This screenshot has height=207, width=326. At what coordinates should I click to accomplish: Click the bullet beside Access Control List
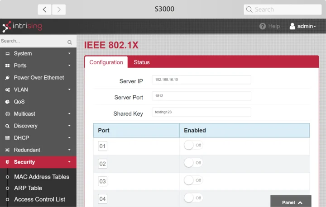[8, 199]
